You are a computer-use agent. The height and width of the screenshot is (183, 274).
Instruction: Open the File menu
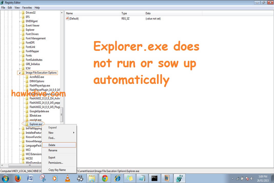click(3, 8)
